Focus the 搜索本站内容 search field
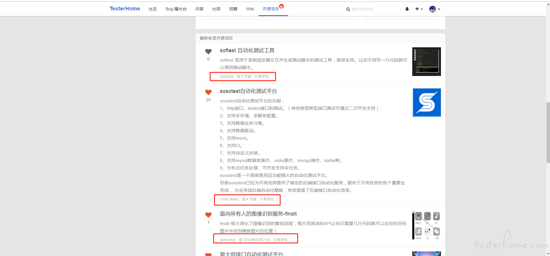Screen dimensions: 550x256 coord(373,9)
